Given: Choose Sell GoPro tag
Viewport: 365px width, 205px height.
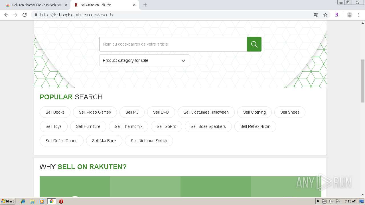Looking at the screenshot, I should 167,126.
